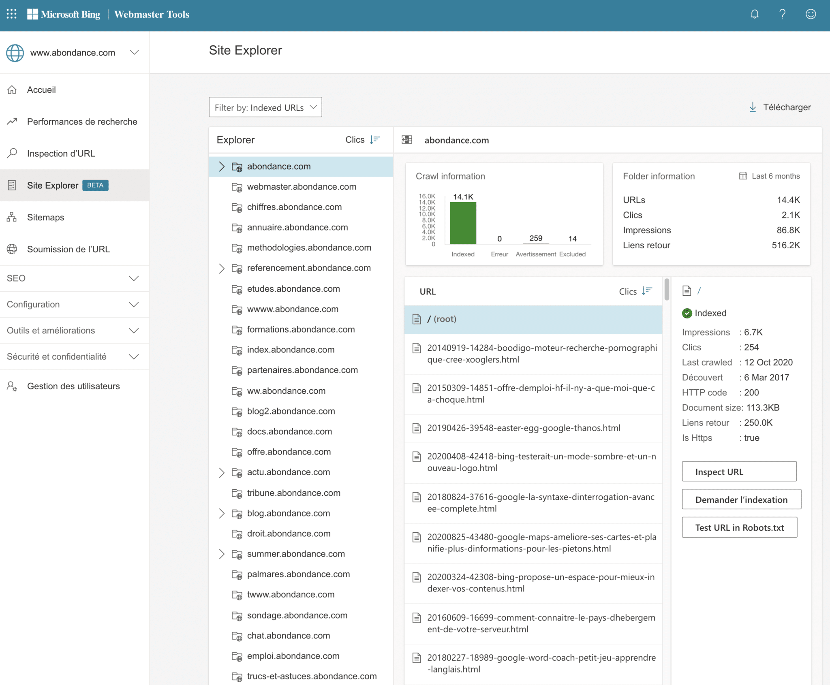Screen dimensions: 830x685
Task: Open the Filter by Indexed URLs dropdown
Action: pos(265,107)
